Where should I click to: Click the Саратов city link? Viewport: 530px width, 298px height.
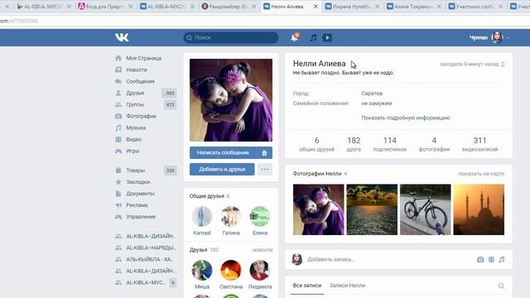coord(372,94)
